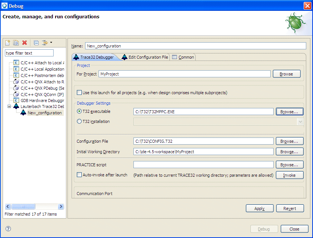Screen dimensions: 313x238
Task: Browse for the T32 executable file
Action: 289,111
